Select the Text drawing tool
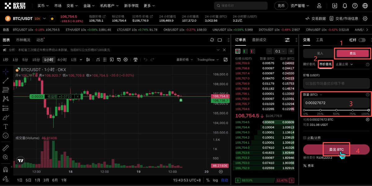The image size is (372, 186). click(6, 126)
